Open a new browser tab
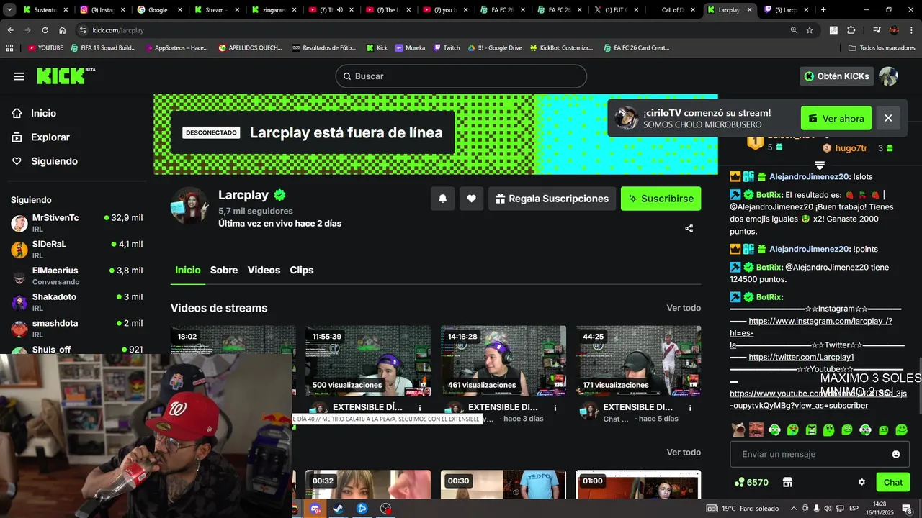 823,10
